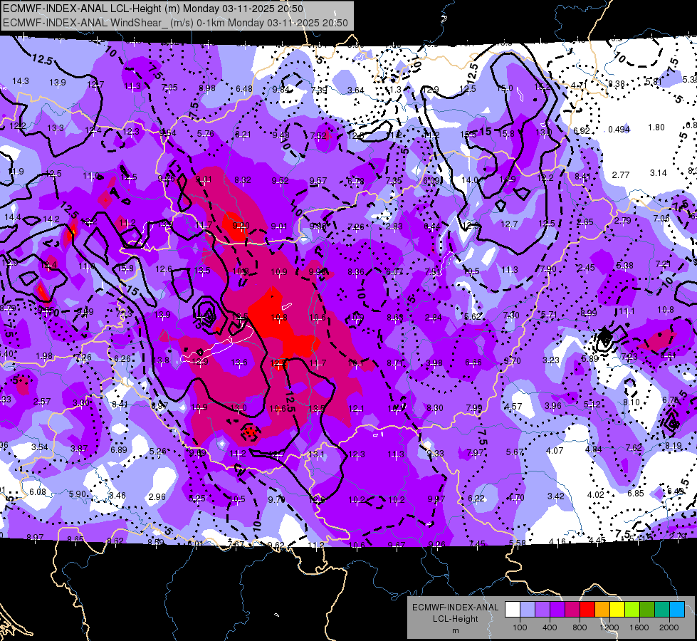
Task: Click the map value 3.23
Action: (x=551, y=360)
